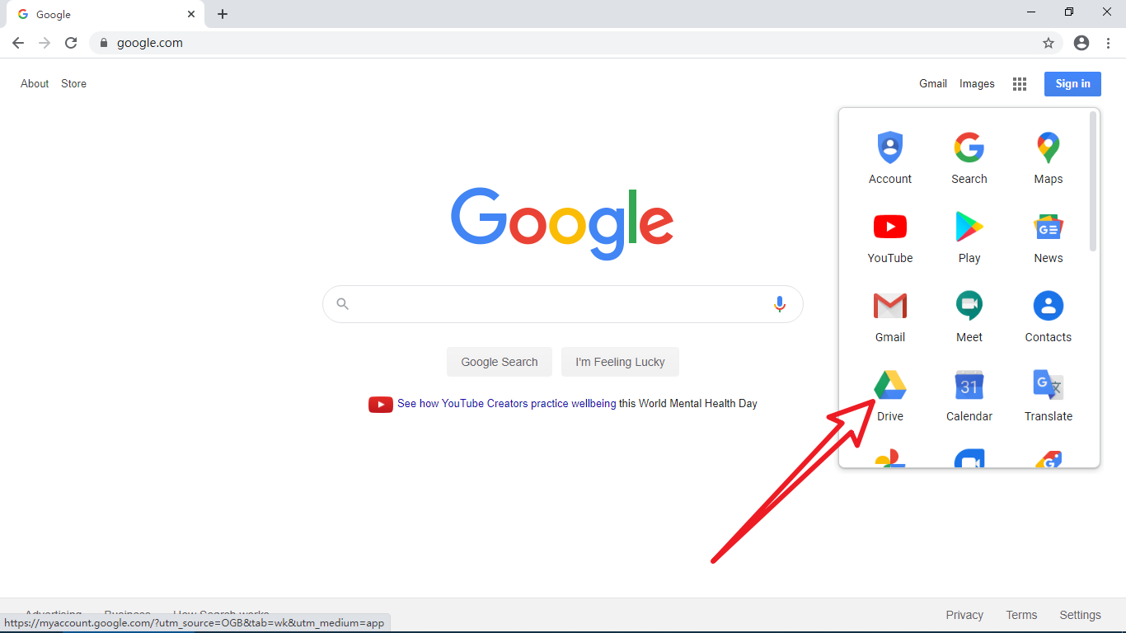Open Google Drive from the apps panel
Viewport: 1126px width, 633px height.
pyautogui.click(x=890, y=385)
